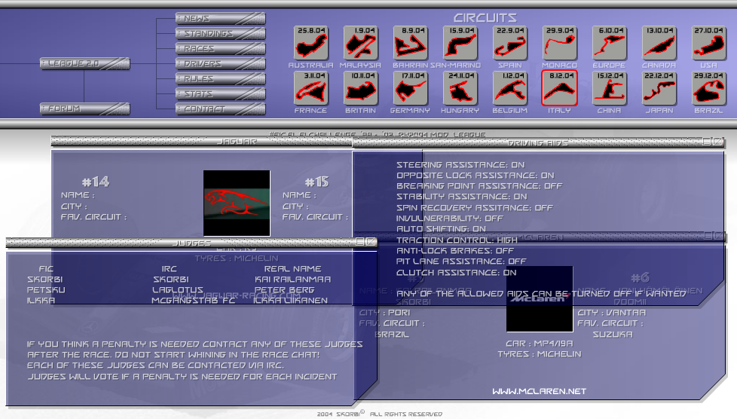Click the 'Pit Lane Assistance: Off' line
Image resolution: width=737 pixels, height=419 pixels.
pos(461,261)
